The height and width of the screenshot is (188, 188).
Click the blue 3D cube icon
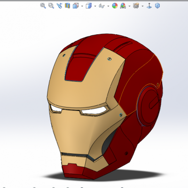pyautogui.click(x=157, y=6)
